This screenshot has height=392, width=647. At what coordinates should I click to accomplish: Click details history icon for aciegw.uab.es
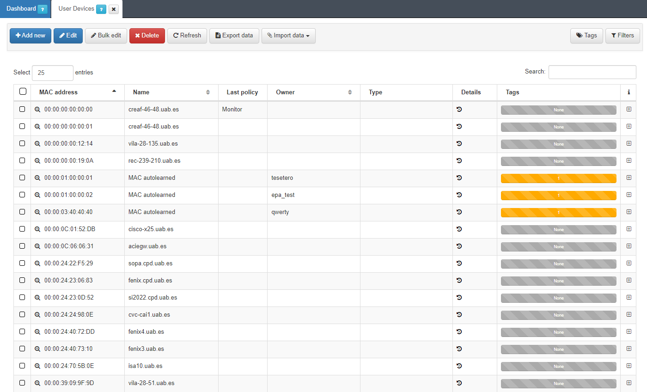pyautogui.click(x=459, y=246)
